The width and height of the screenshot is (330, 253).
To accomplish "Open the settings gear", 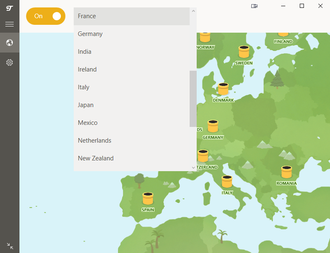I will pos(10,62).
